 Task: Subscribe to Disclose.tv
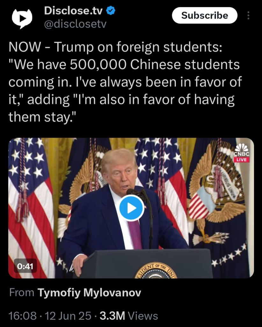(205, 15)
